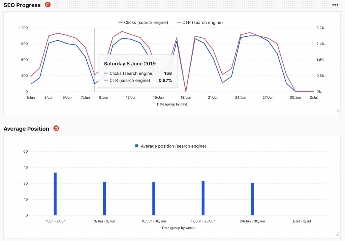
Task: Click the SEO Progress widget title
Action: point(22,5)
